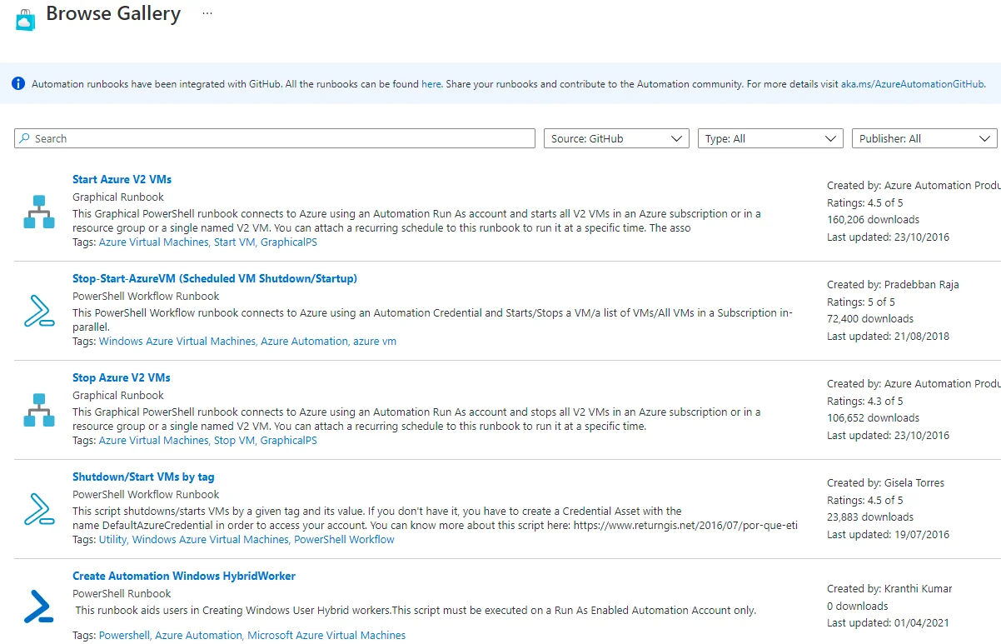Open the ellipsis menu beside Browse Gallery

point(207,14)
